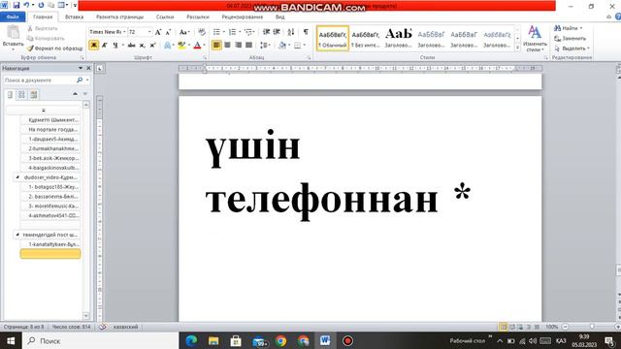621x349 pixels.
Task: Browse headings tab in Navigation pane
Action: coord(11,95)
